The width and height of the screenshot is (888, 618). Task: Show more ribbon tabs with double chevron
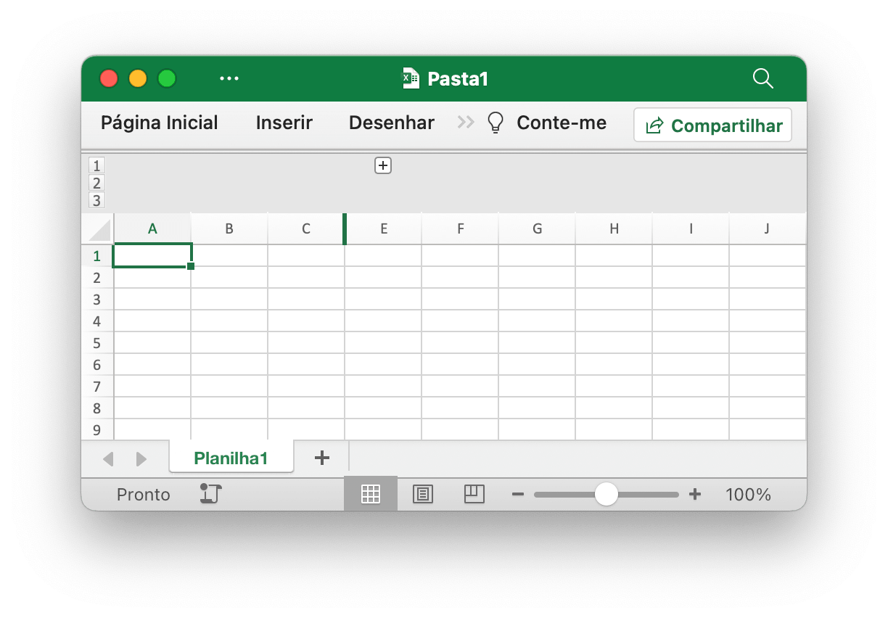pos(466,123)
